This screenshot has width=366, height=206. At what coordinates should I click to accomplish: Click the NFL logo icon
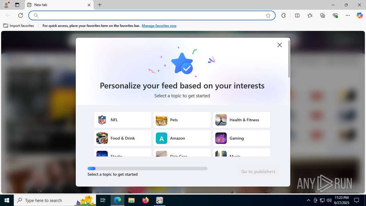(x=102, y=120)
